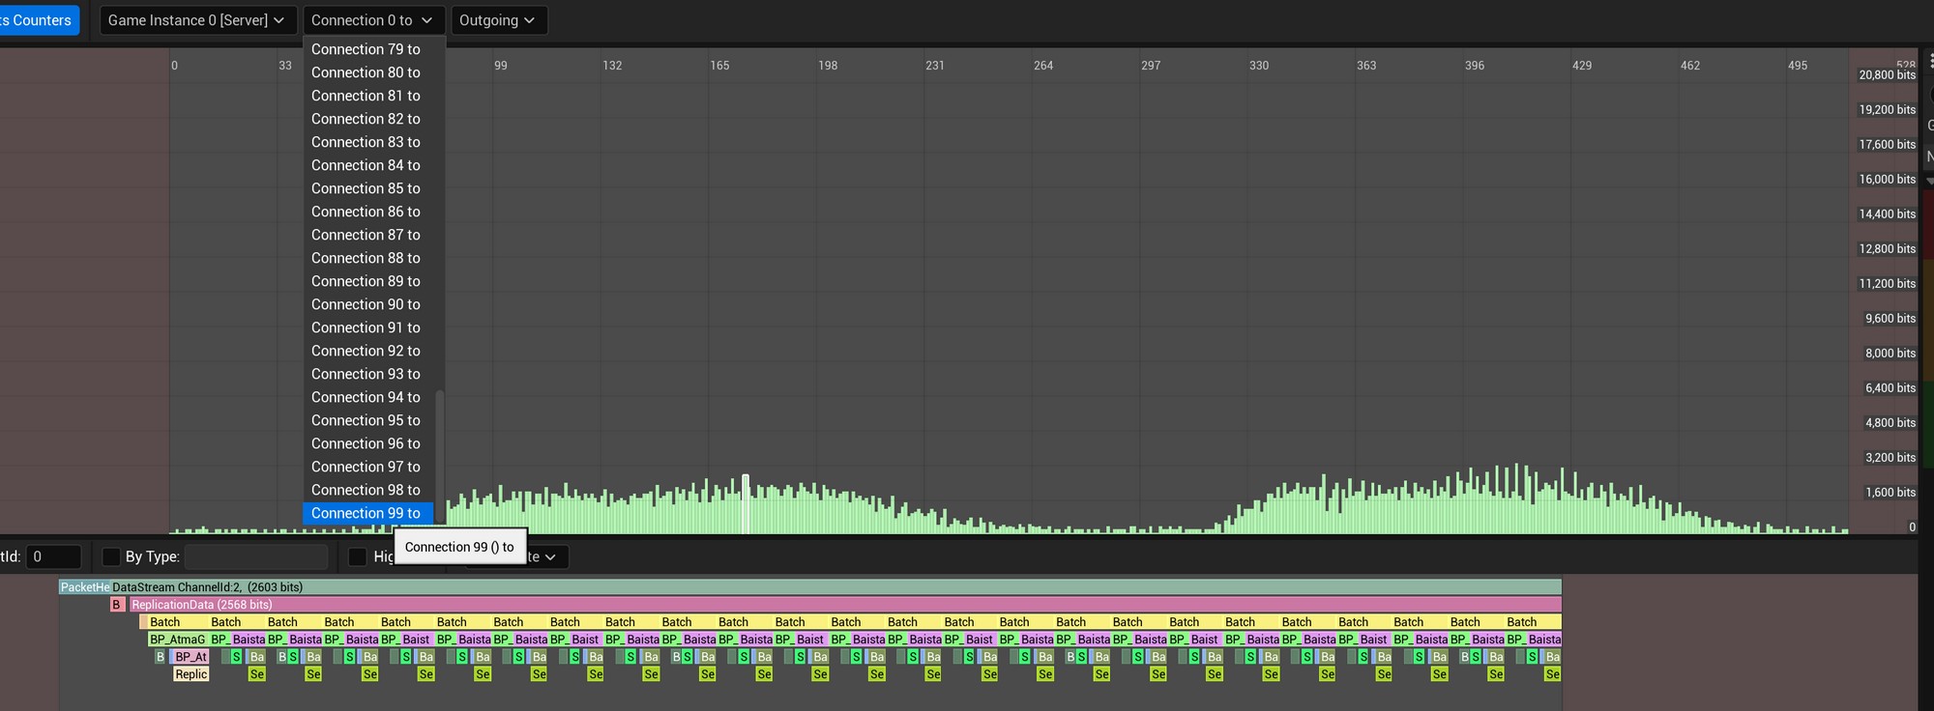Click the 1,600 bits axis label
This screenshot has height=711, width=1934.
pos(1890,493)
